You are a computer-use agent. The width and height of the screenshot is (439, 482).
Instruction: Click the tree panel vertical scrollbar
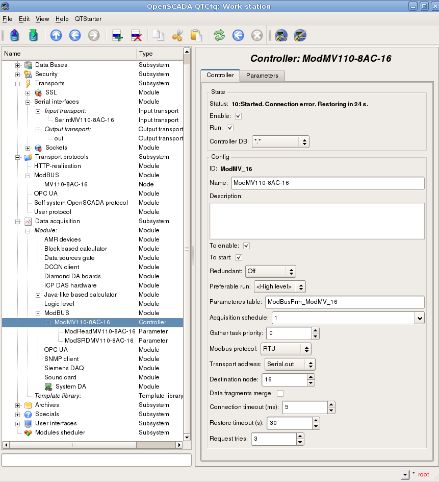(187, 245)
